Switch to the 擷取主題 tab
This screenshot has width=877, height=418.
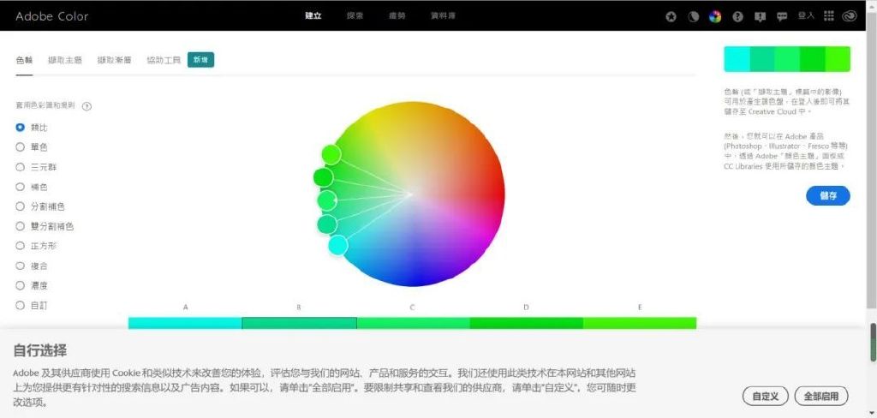pyautogui.click(x=65, y=60)
